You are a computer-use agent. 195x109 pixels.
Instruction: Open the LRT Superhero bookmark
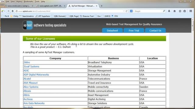43,16
